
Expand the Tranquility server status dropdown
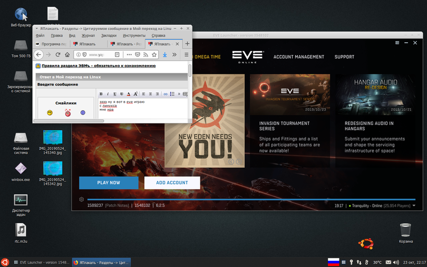(414, 206)
